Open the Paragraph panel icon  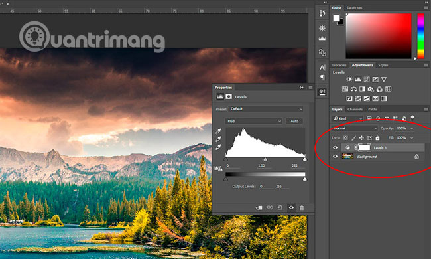tap(322, 78)
